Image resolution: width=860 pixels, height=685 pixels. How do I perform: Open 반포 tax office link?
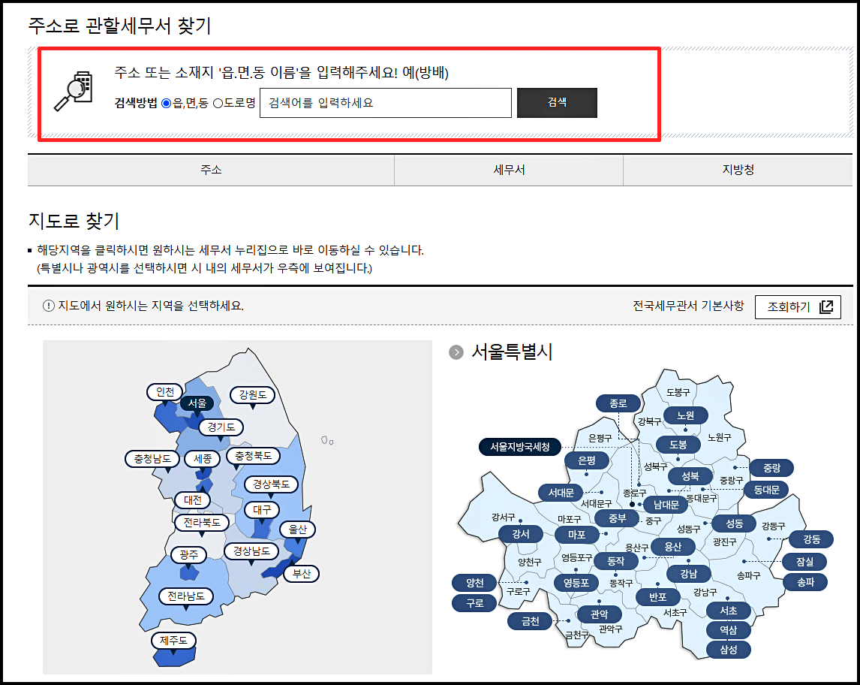(657, 596)
